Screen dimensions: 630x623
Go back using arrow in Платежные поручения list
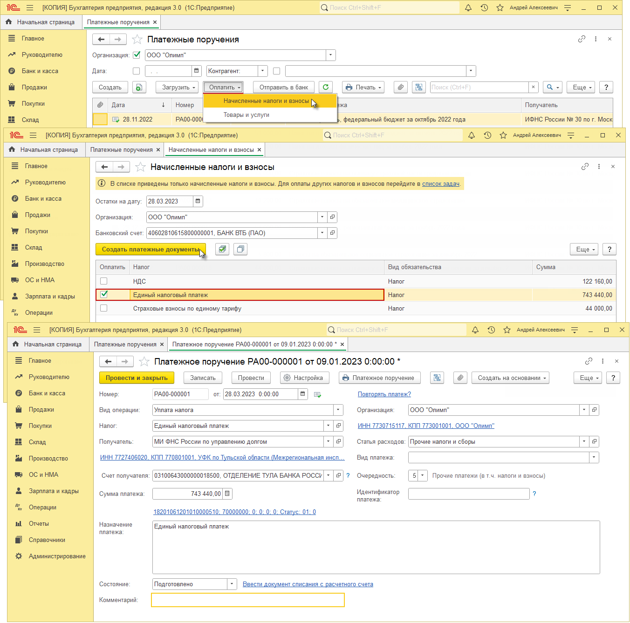(x=101, y=40)
